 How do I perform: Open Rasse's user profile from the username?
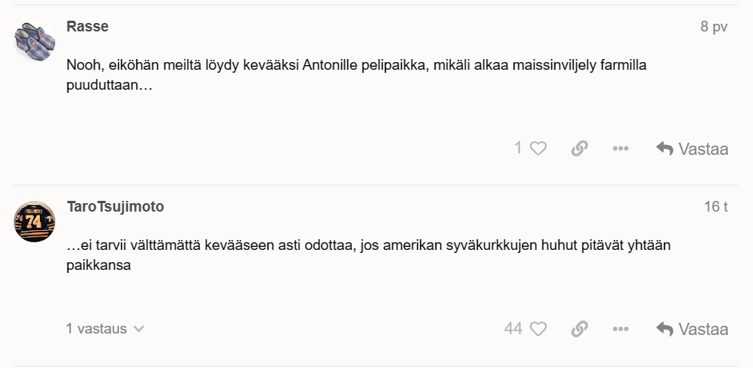click(x=87, y=27)
